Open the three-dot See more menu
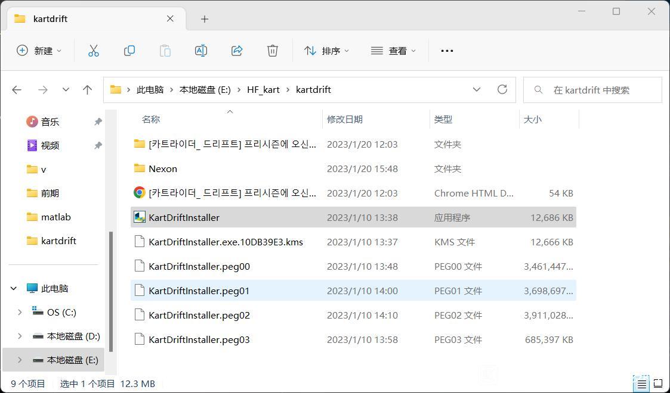The height and width of the screenshot is (393, 670). 447,51
